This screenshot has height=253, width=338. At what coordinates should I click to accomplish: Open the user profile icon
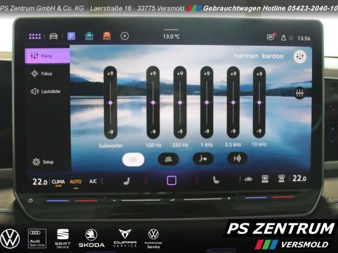283,37
